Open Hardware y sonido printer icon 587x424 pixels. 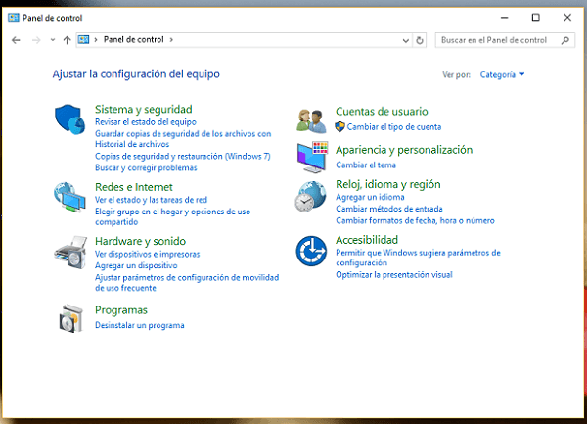coord(70,252)
